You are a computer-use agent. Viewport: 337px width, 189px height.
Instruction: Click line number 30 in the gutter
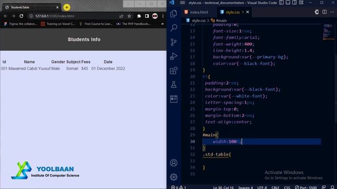(192, 141)
